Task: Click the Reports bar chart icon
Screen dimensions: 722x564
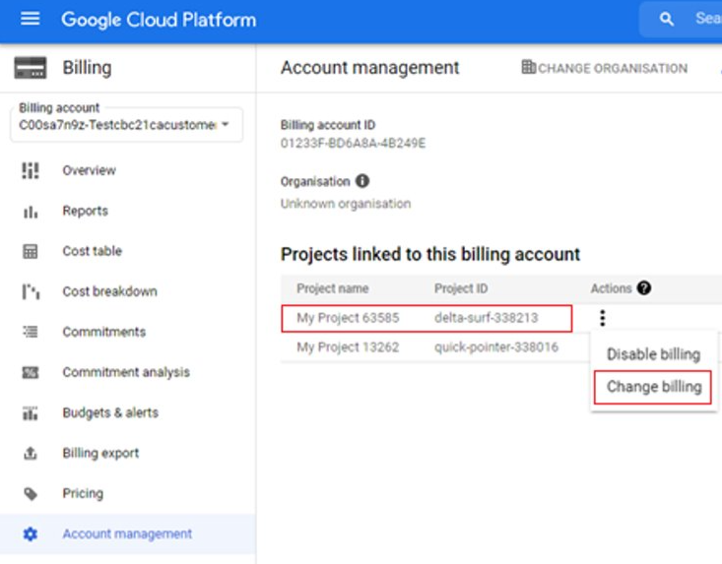Action: coord(30,211)
